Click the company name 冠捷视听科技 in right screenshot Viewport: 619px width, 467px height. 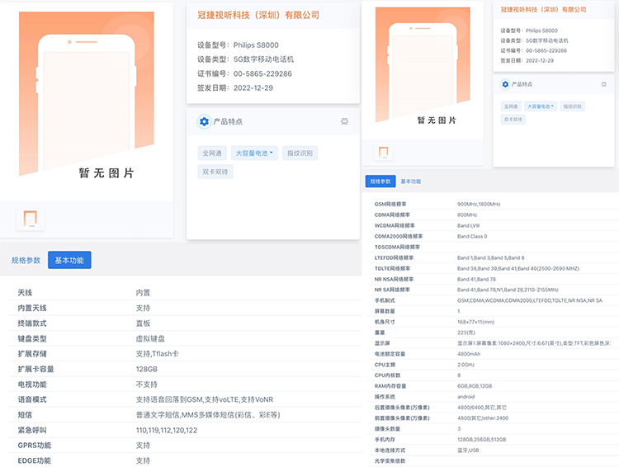click(x=543, y=9)
